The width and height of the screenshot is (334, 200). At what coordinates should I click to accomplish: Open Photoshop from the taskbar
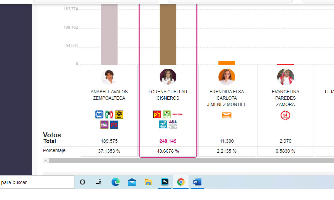(165, 182)
